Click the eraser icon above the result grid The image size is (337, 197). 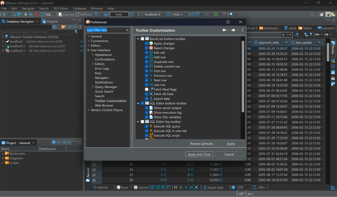297,34
